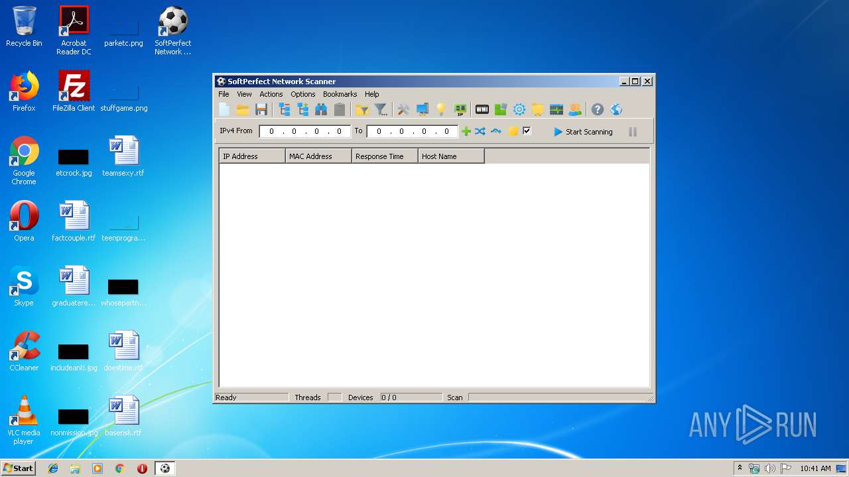Select the Recycle Bin desktop icon

point(24,26)
